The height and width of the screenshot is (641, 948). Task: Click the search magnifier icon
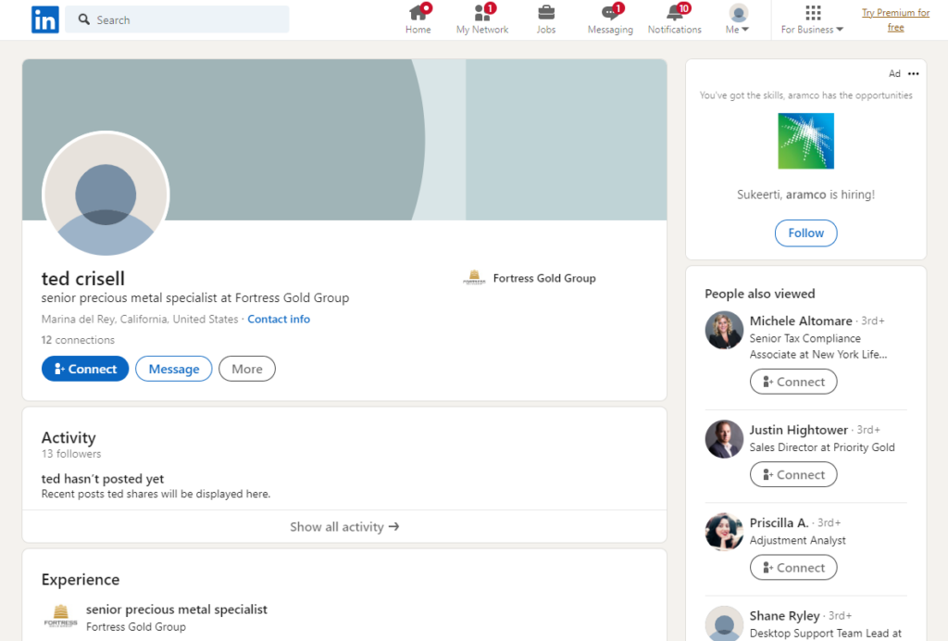point(84,19)
